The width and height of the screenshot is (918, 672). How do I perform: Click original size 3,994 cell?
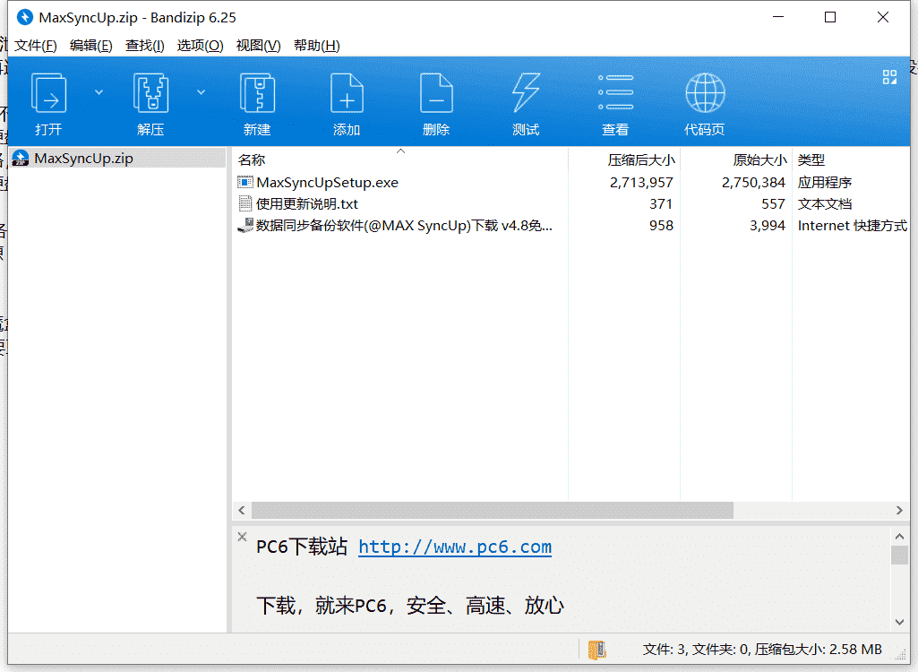pos(767,226)
